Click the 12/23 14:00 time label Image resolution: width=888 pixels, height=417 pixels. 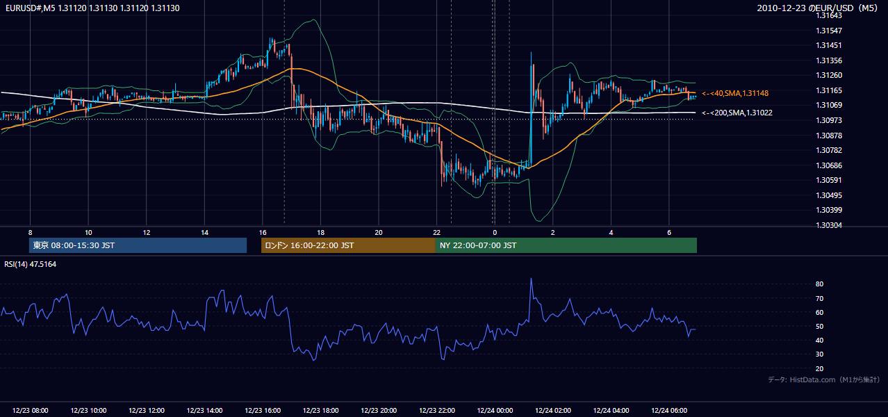click(204, 411)
